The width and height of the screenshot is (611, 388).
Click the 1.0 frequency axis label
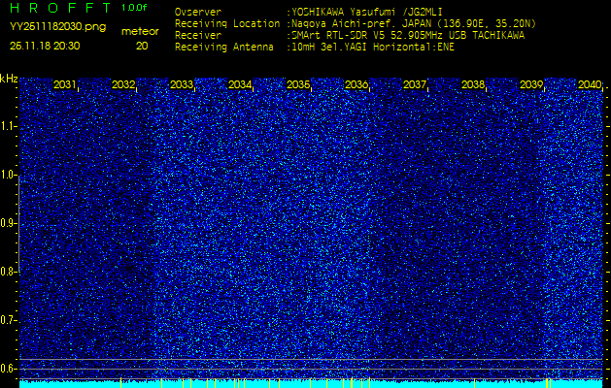click(7, 176)
